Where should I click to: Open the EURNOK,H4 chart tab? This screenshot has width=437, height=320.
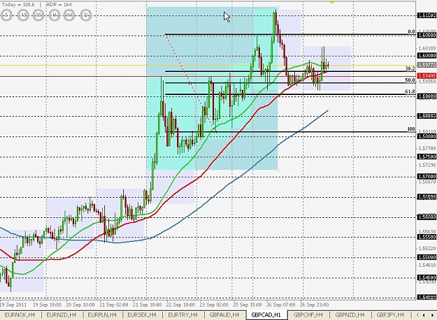20,315
